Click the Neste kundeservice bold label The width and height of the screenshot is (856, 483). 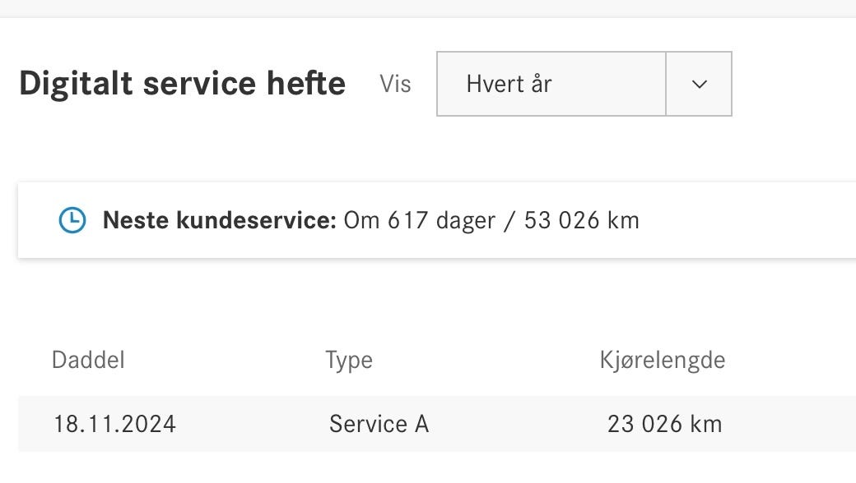coord(220,220)
